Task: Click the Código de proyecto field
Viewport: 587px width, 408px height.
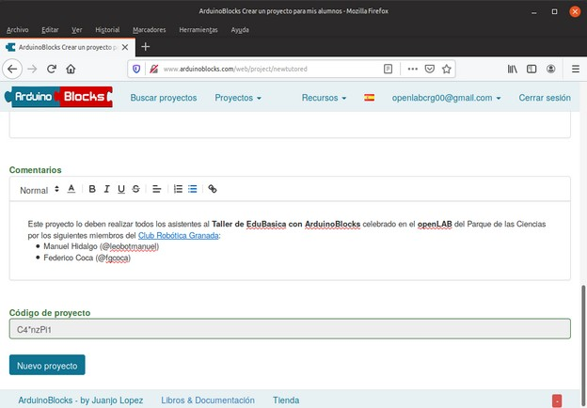Action: tap(289, 330)
